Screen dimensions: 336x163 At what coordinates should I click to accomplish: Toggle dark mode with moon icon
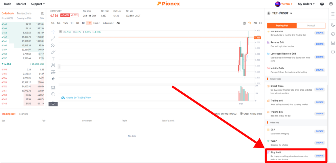pos(333,25)
